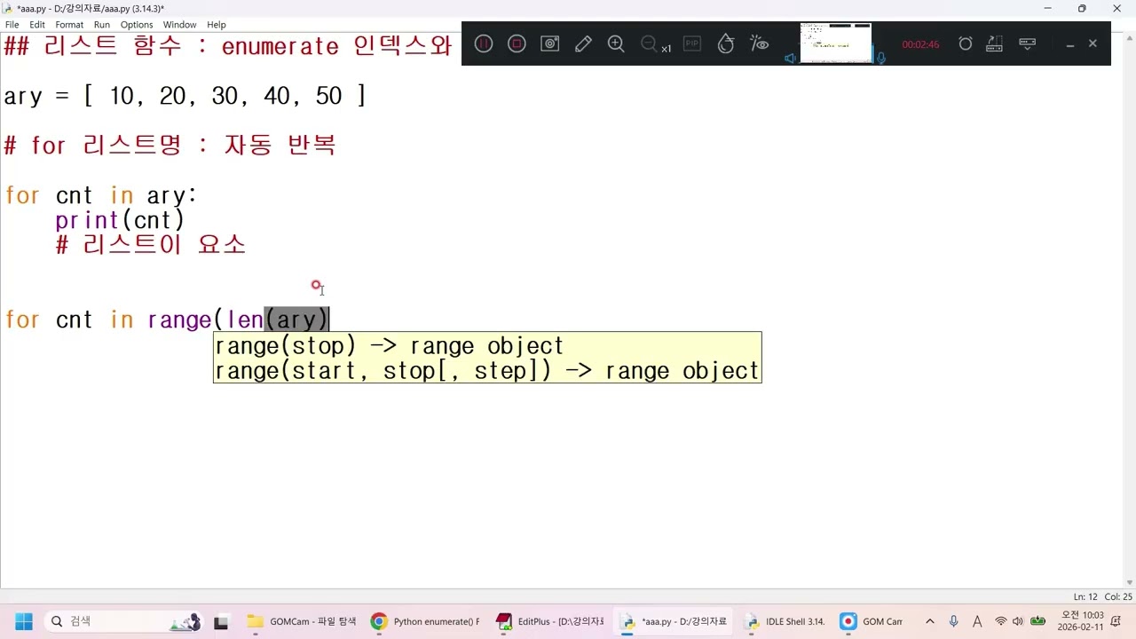The height and width of the screenshot is (639, 1136).
Task: Switch to GOM Cam taskbar item
Action: click(x=872, y=621)
